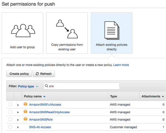The image size is (166, 133).
Task: Click the orange box icon for AmazonSNSRole
Action: 25,119
